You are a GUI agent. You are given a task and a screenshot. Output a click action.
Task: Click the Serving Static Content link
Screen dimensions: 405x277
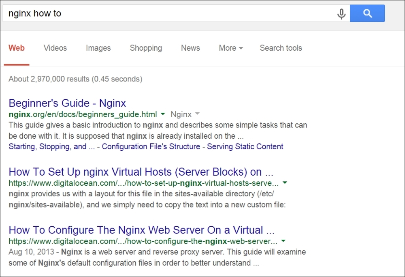tap(245, 146)
